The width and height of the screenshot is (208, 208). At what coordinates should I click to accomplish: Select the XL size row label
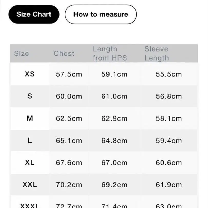tap(30, 162)
